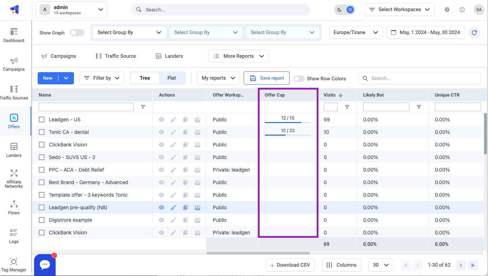Open the Select Workspaces dropdown
Image resolution: width=488 pixels, height=276 pixels.
pos(399,10)
